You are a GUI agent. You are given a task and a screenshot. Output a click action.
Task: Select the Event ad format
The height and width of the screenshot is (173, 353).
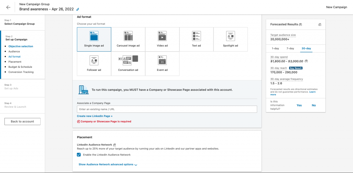pyautogui.click(x=162, y=64)
